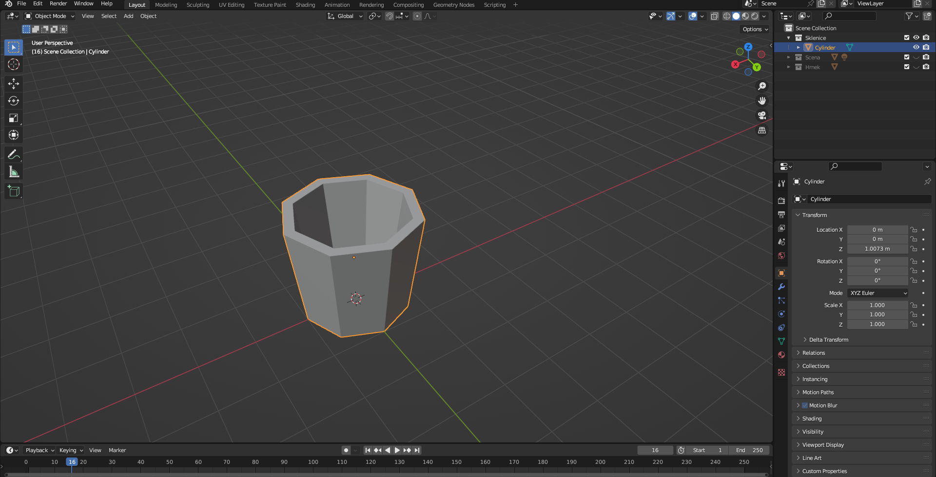Open the Marker menu in timeline
This screenshot has width=936, height=477.
coord(117,450)
